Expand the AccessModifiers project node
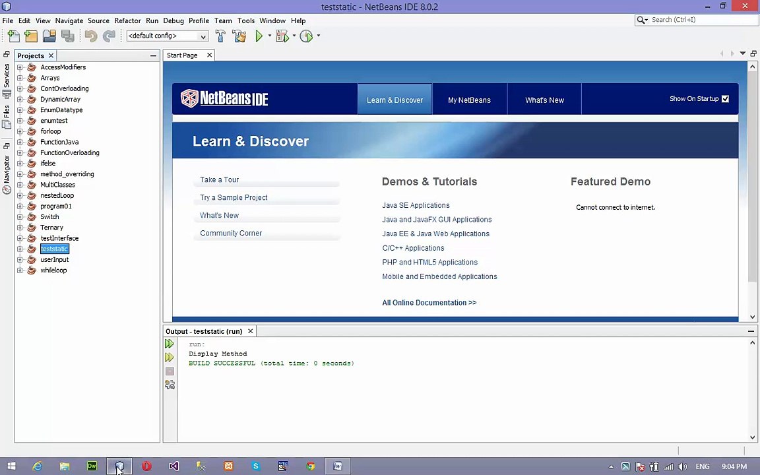Viewport: 760px width, 475px height. pyautogui.click(x=20, y=67)
